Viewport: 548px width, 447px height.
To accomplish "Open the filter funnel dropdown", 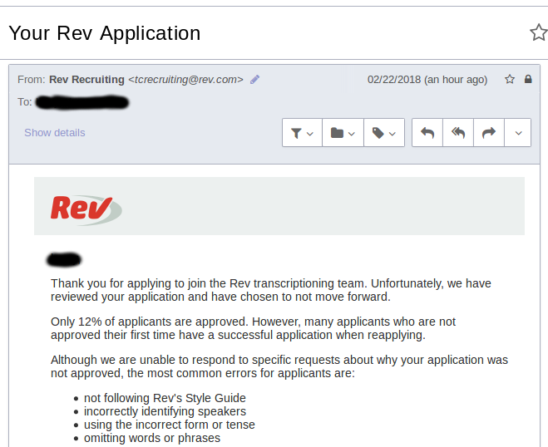I will tap(302, 133).
